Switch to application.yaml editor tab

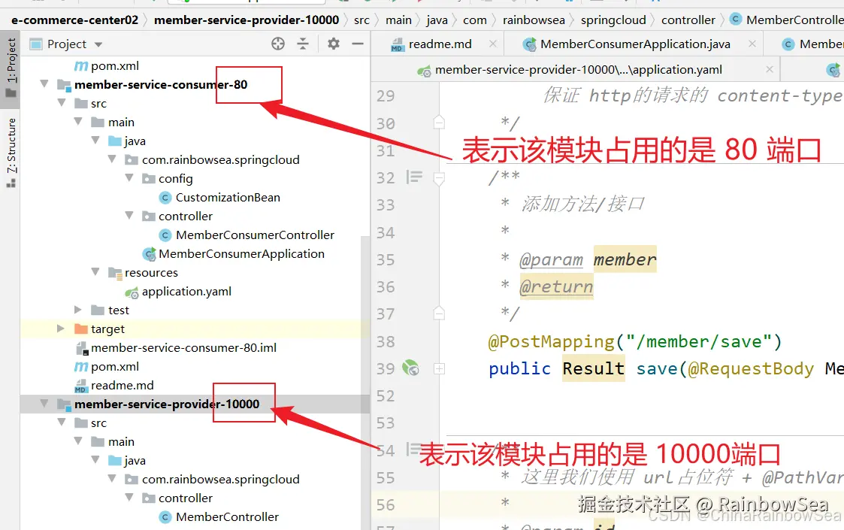[579, 69]
